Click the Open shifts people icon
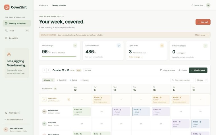216x135 pixels. click(x=162, y=45)
